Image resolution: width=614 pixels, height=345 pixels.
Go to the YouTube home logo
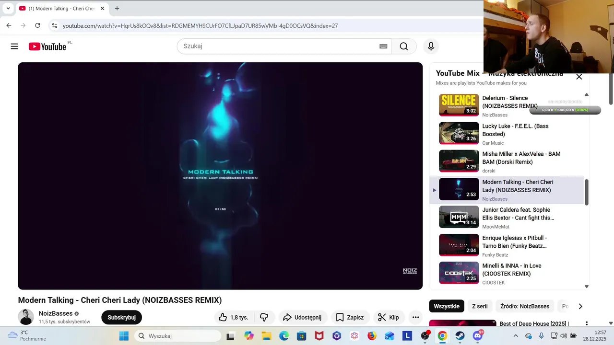tap(47, 46)
